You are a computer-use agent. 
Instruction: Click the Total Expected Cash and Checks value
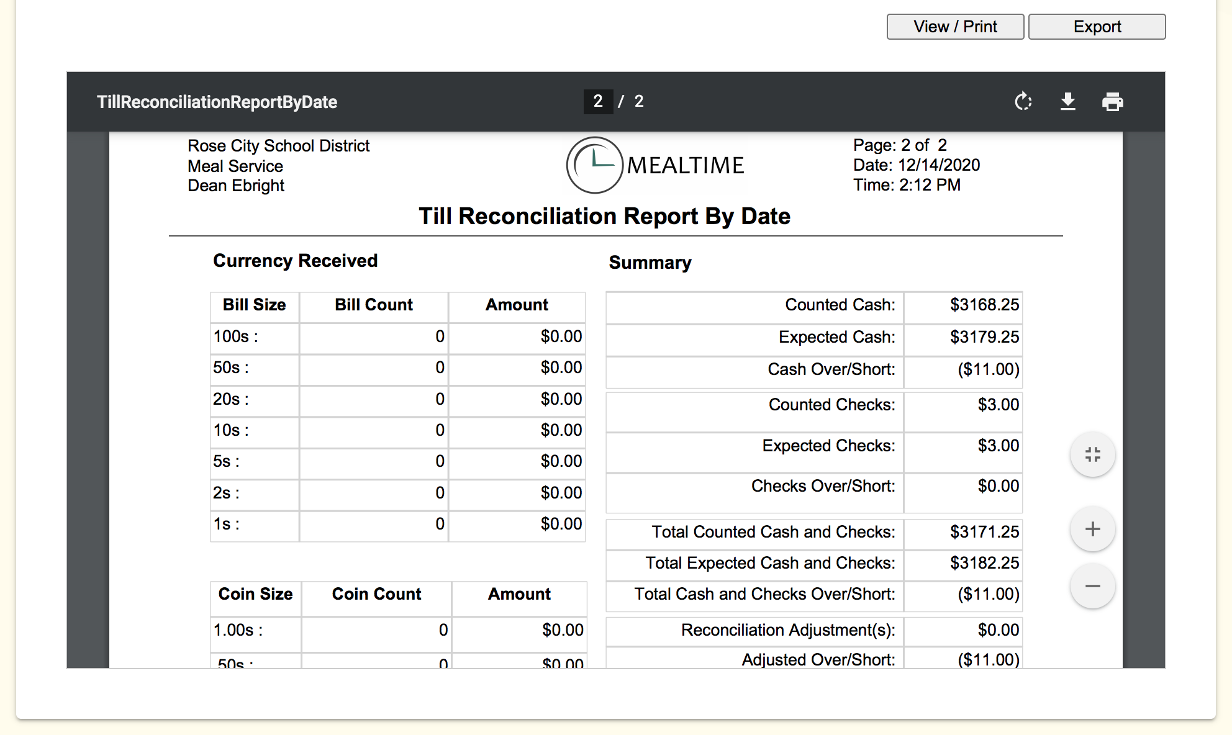point(984,563)
